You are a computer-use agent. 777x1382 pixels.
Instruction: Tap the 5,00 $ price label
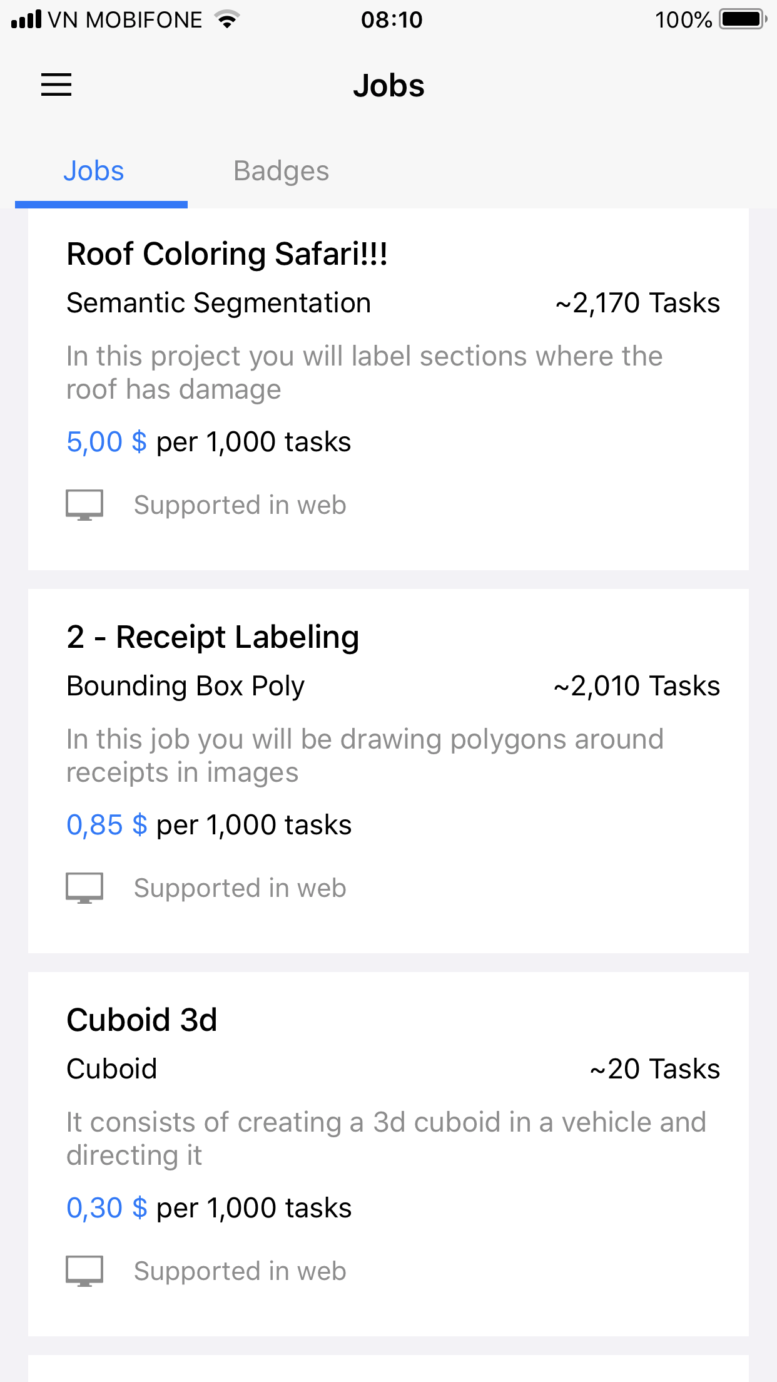(106, 442)
